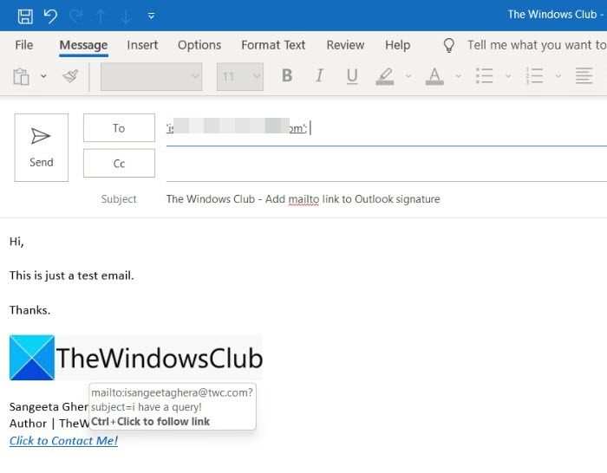Toggle Underline formatting
This screenshot has width=607, height=473.
click(352, 76)
